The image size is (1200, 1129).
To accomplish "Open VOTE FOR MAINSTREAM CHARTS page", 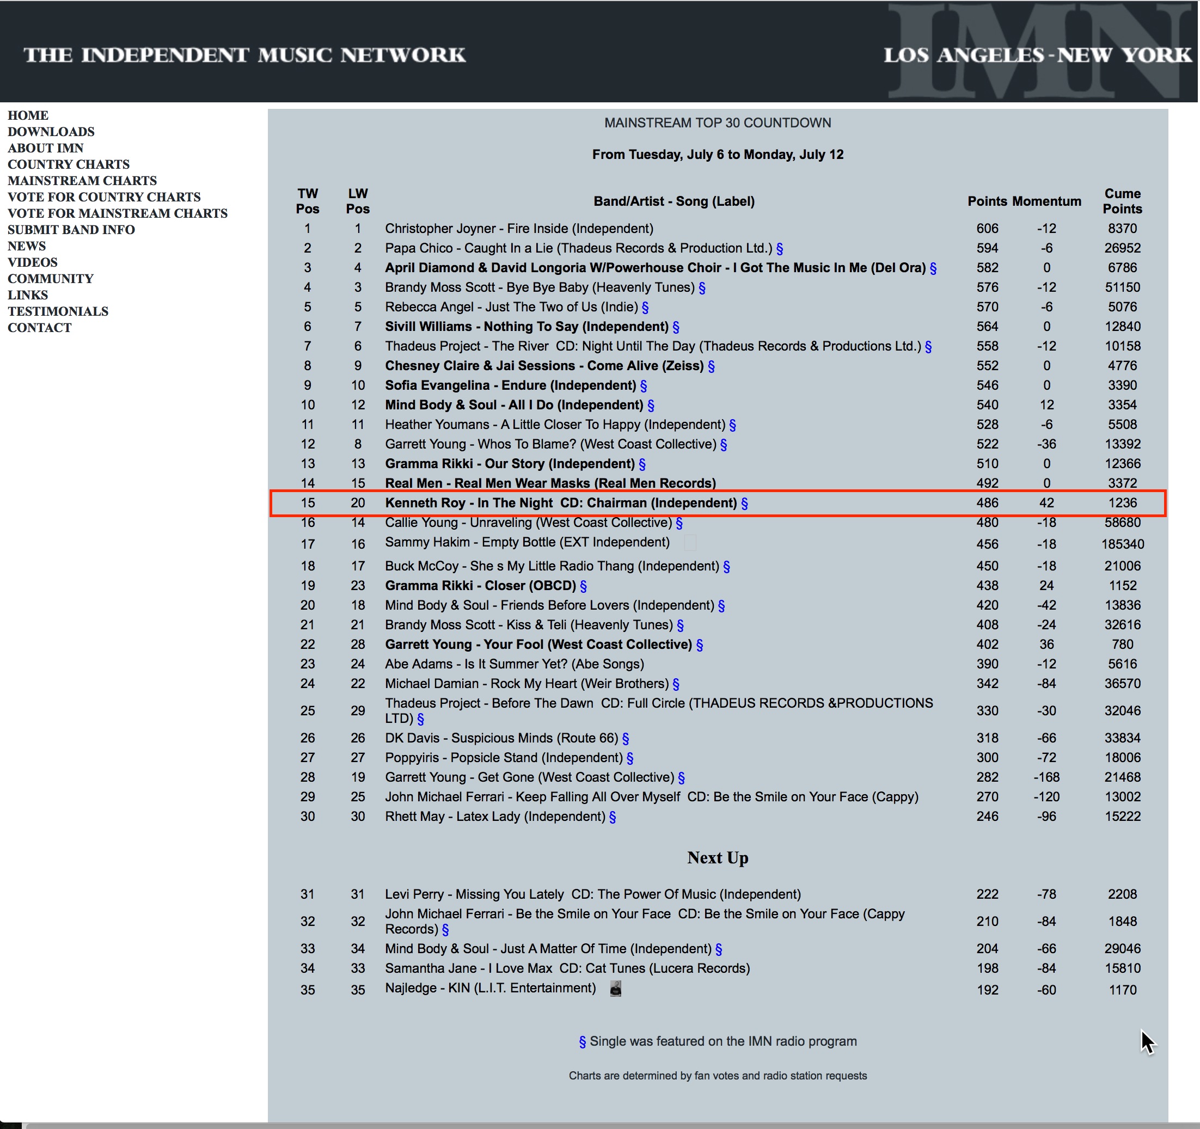I will [117, 213].
